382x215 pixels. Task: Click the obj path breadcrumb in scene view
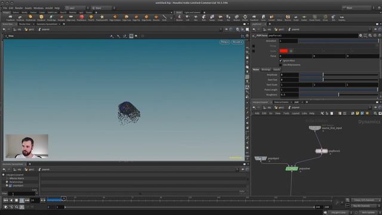[17, 29]
